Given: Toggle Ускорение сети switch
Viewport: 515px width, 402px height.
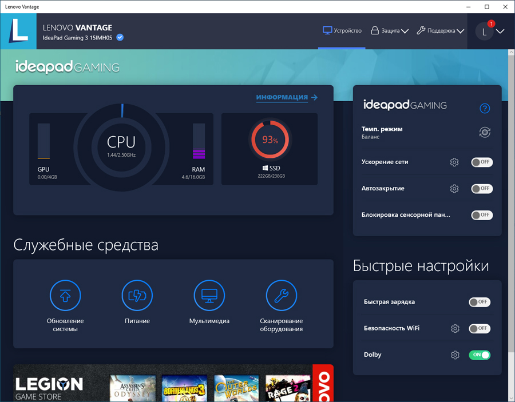Looking at the screenshot, I should [x=482, y=162].
